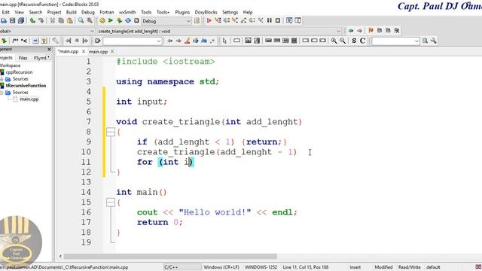Viewport: 482px width, 271px height.
Task: Toggle bookmark with the red flag icon
Action: tap(371, 31)
